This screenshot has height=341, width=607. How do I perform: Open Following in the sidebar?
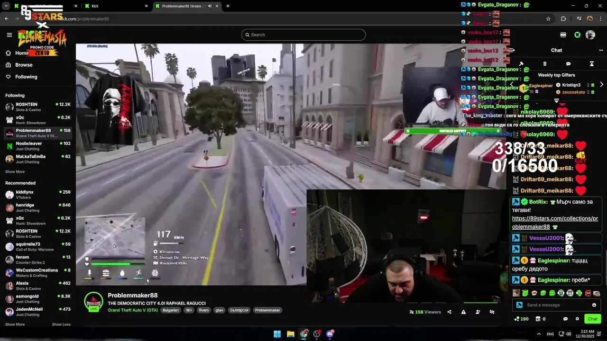click(26, 77)
